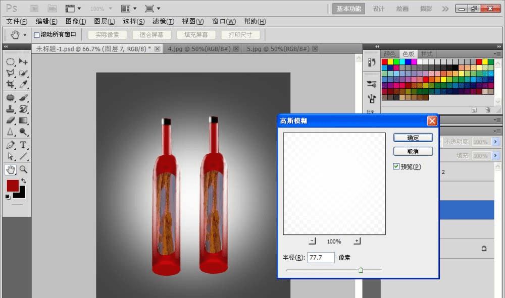
Task: Select the Clone Stamp tool
Action: point(10,109)
